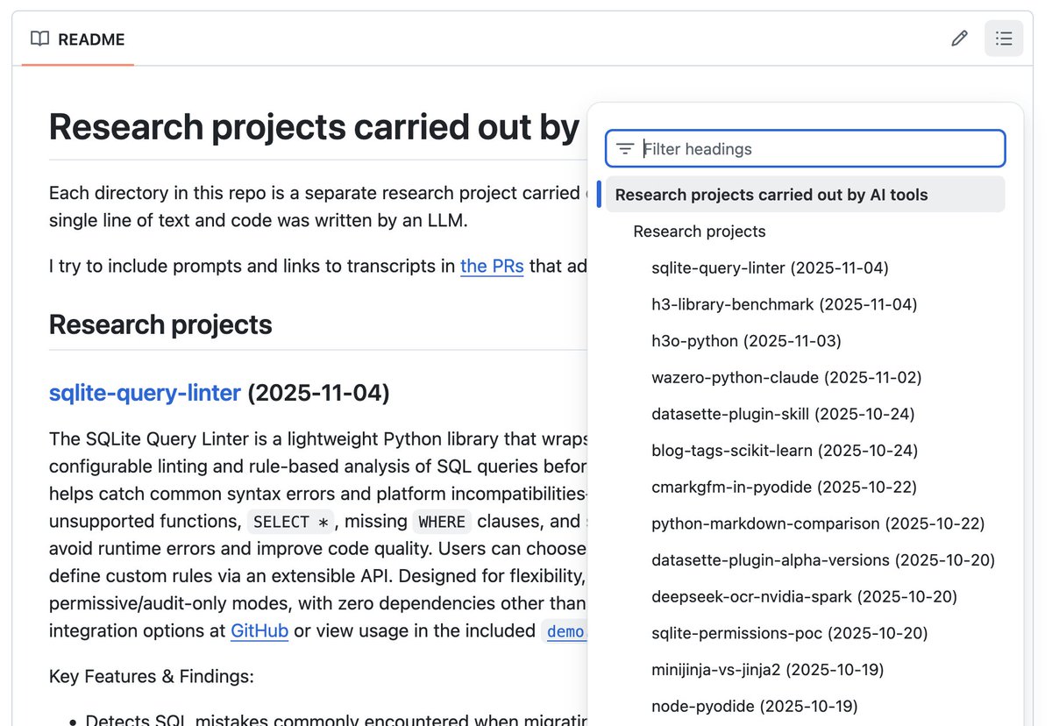Jump to h3-library-benchmark heading
The image size is (1052, 726).
click(x=783, y=304)
